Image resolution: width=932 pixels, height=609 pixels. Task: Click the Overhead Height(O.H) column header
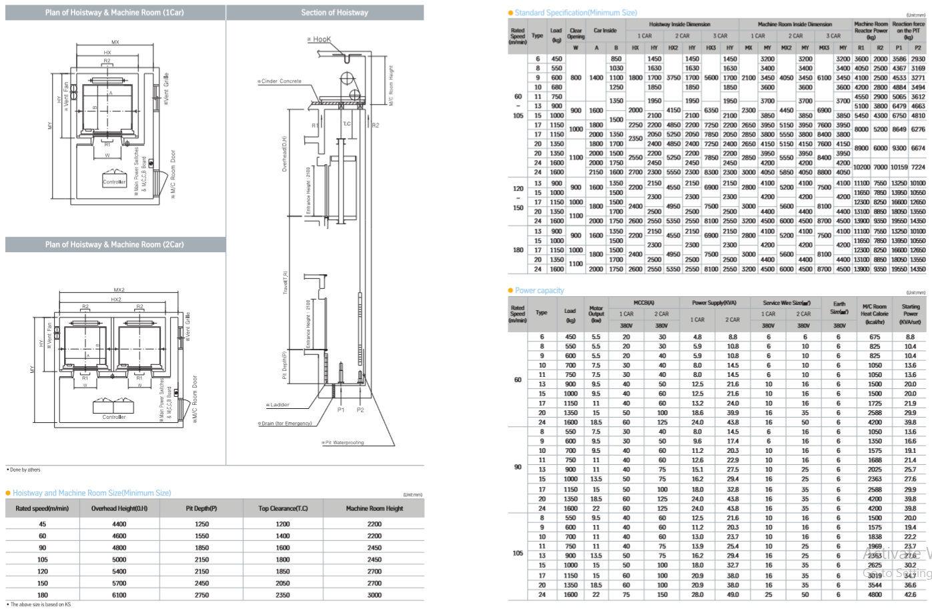coord(119,508)
